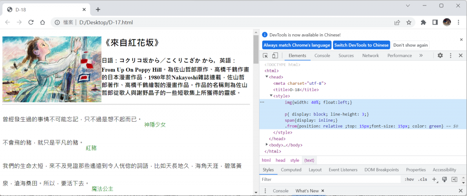Close the DevTools panel
This screenshot has height=196, width=467.
tap(461, 56)
